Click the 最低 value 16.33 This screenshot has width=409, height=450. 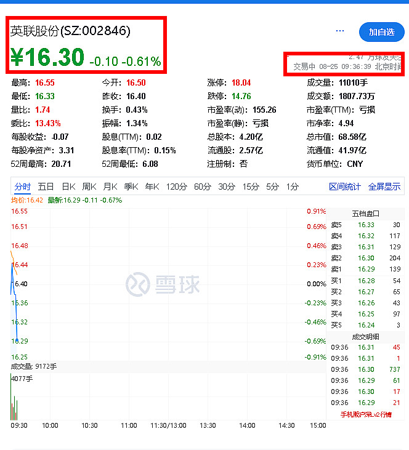coord(45,96)
